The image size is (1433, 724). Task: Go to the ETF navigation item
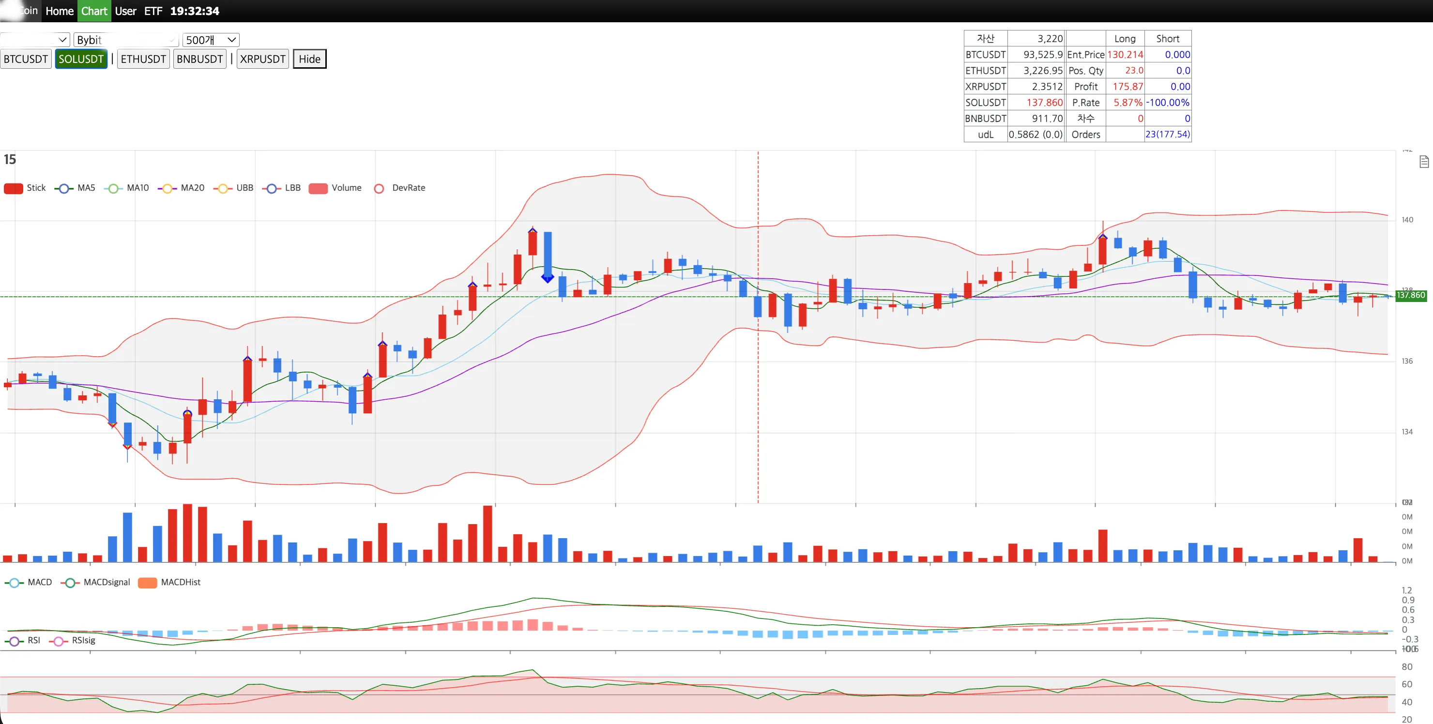(153, 11)
